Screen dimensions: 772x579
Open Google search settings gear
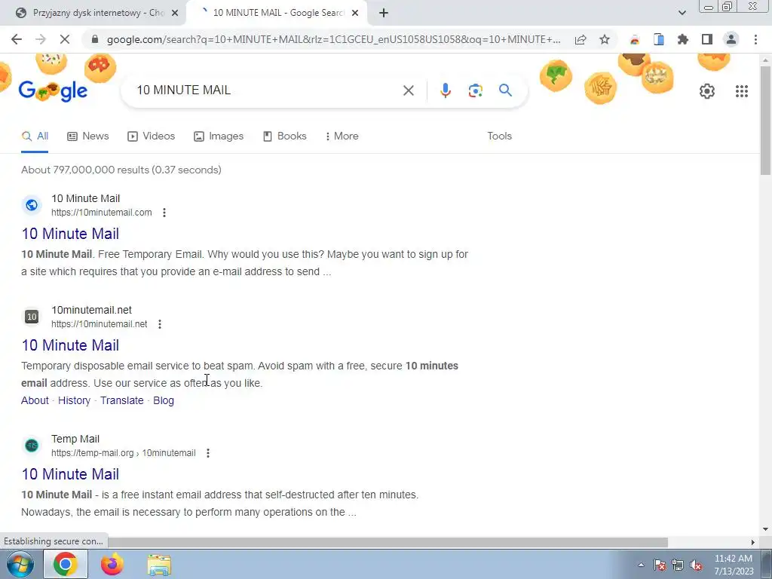tap(707, 91)
